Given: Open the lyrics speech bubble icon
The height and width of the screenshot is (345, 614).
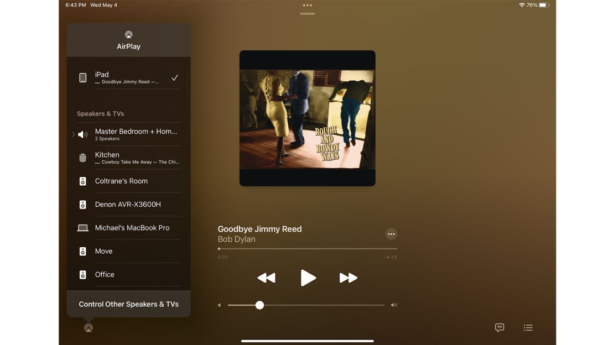Looking at the screenshot, I should 499,327.
